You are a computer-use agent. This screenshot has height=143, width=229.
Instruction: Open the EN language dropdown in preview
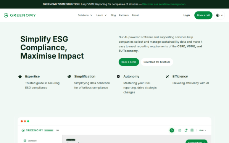point(203,130)
